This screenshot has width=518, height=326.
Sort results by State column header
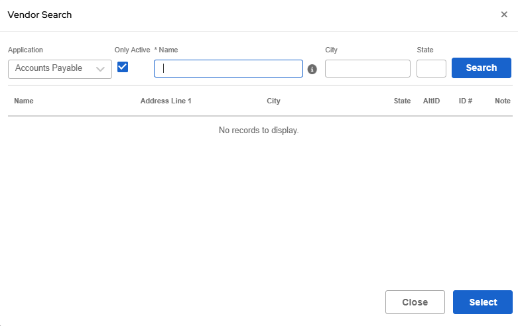coord(402,101)
